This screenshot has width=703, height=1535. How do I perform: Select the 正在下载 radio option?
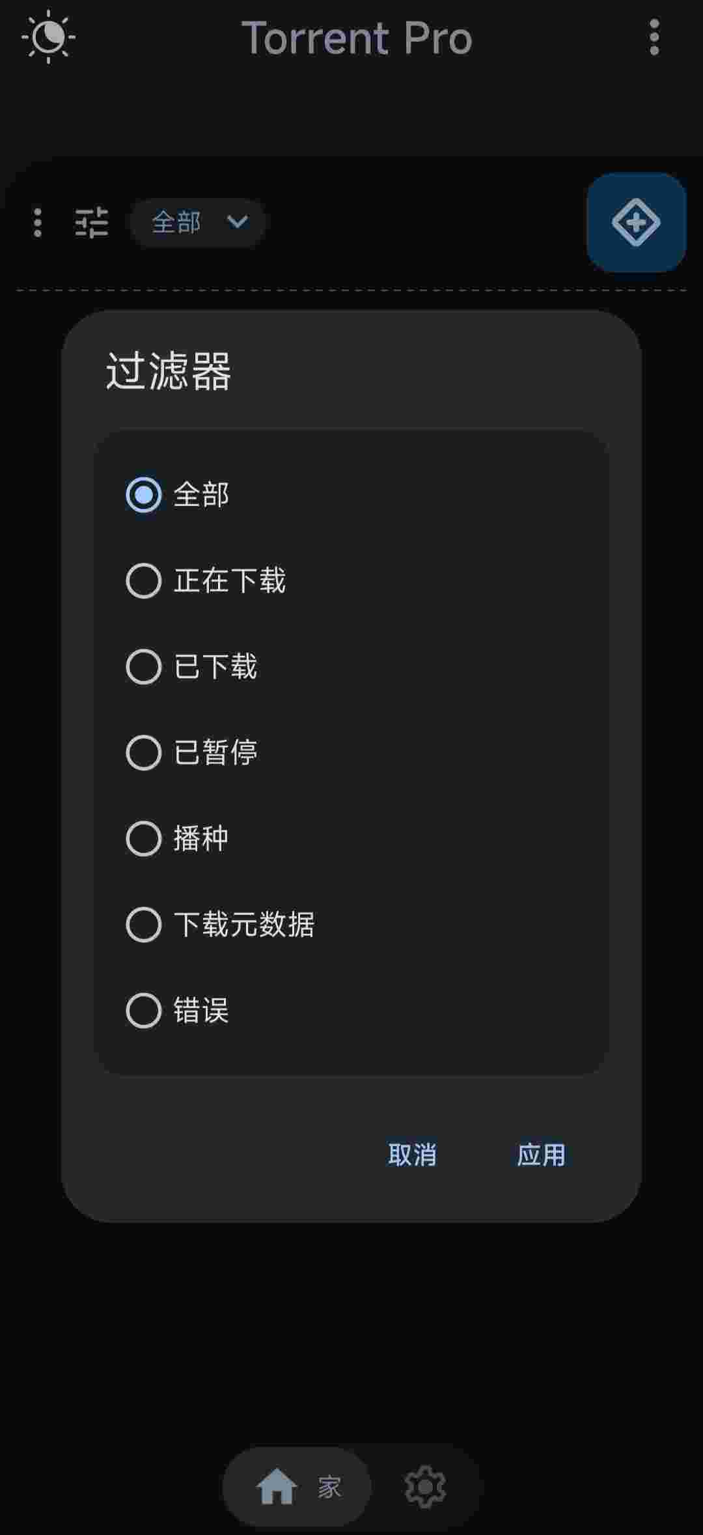tap(206, 581)
